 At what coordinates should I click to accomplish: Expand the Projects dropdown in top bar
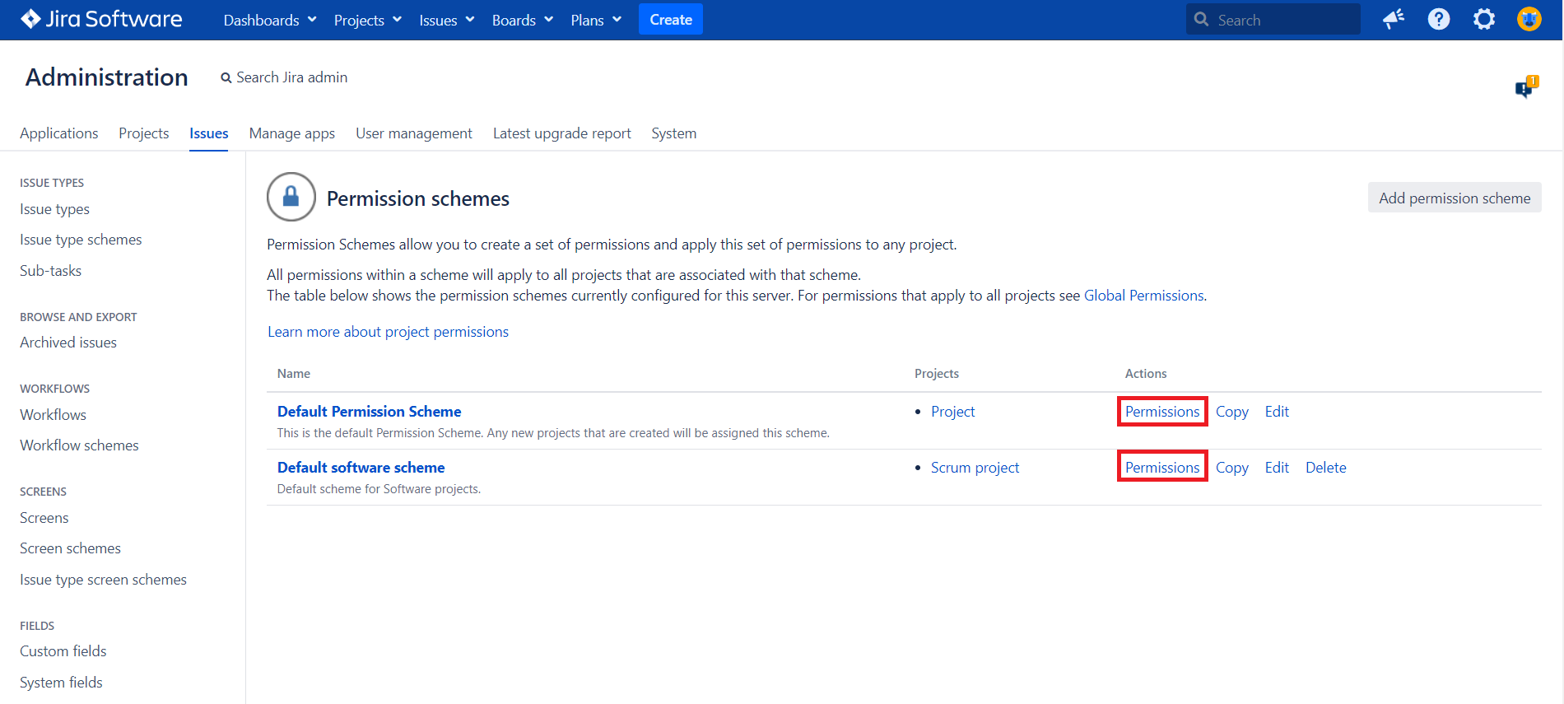(x=367, y=20)
